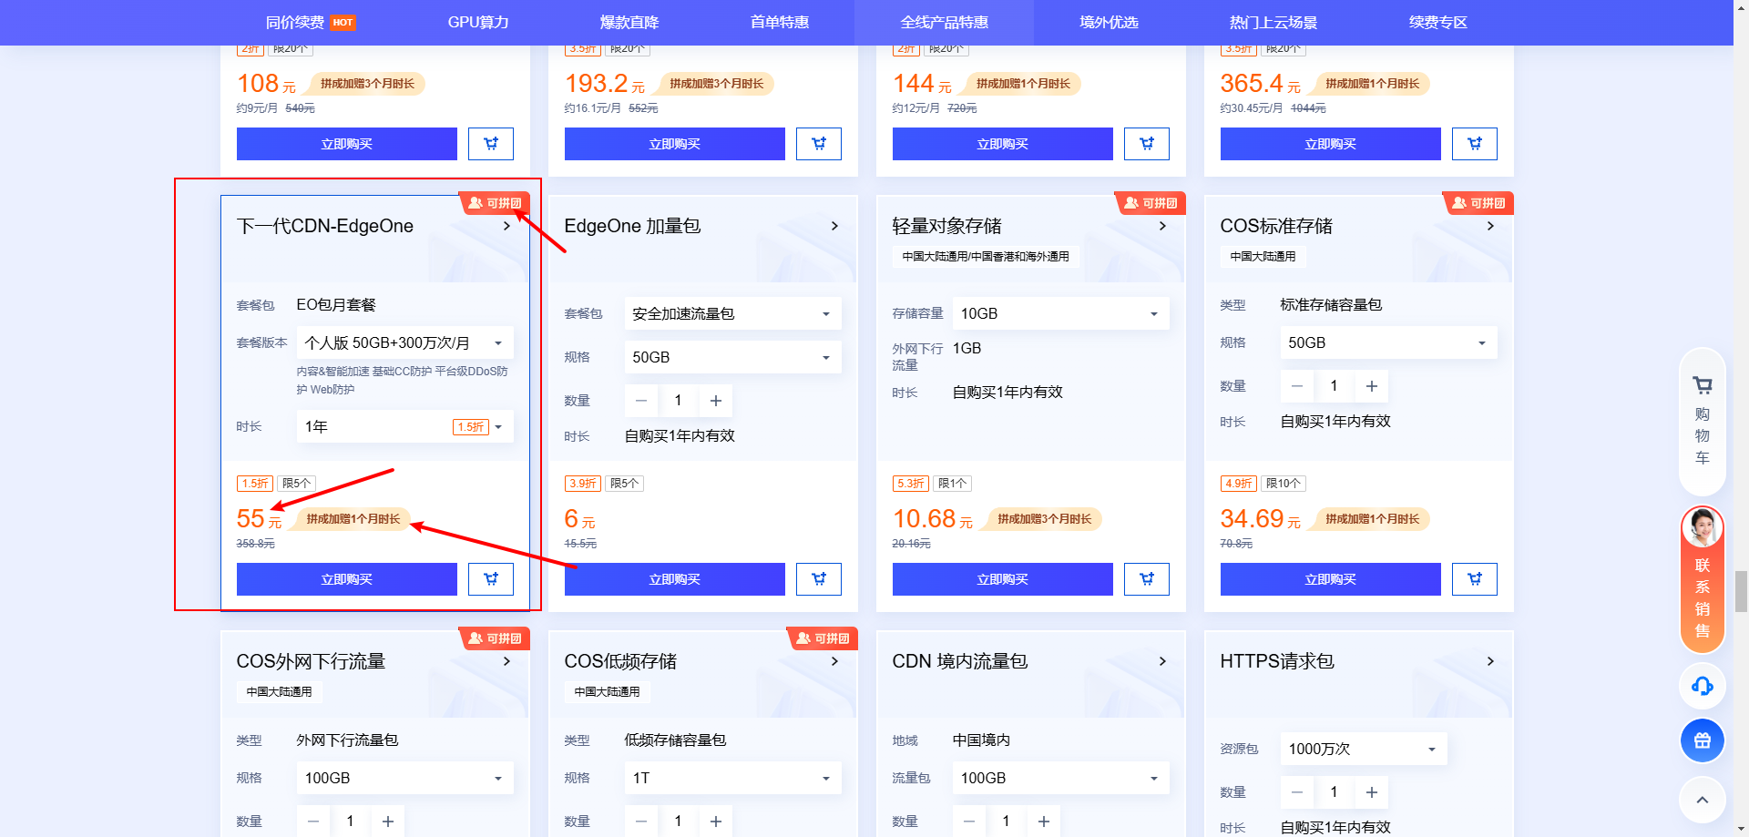Switch to the 续费专区 tab
Image resolution: width=1749 pixels, height=837 pixels.
tap(1438, 22)
